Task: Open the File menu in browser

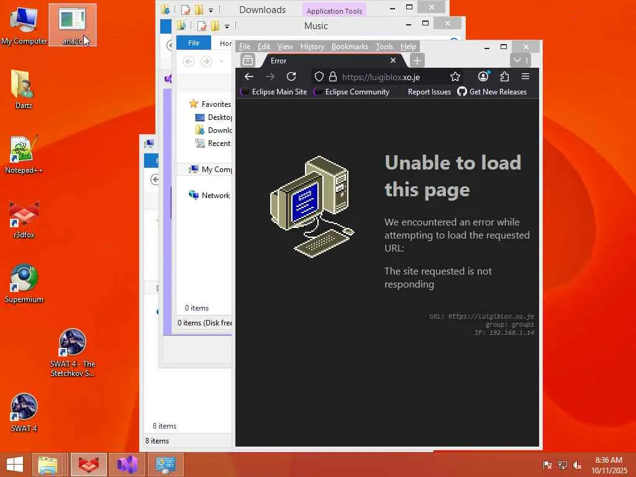Action: pyautogui.click(x=245, y=47)
